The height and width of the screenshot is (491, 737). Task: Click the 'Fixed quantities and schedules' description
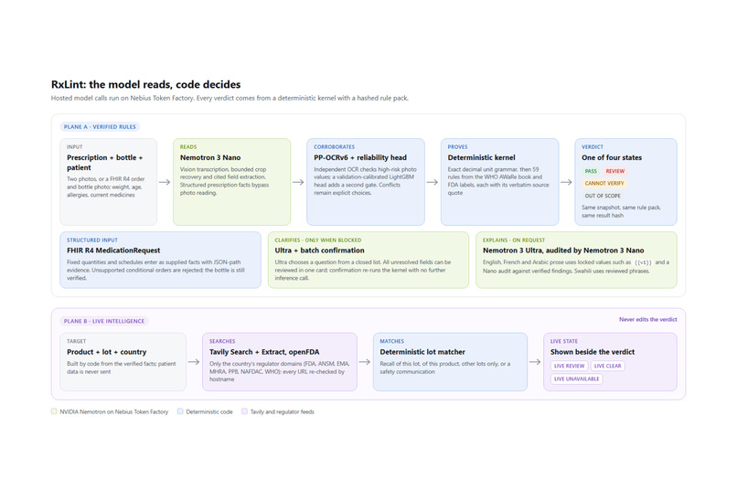tap(155, 270)
